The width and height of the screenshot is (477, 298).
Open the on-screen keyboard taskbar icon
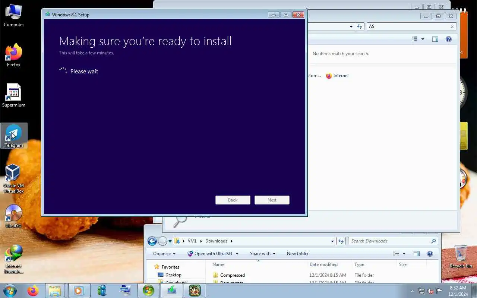[125, 291]
